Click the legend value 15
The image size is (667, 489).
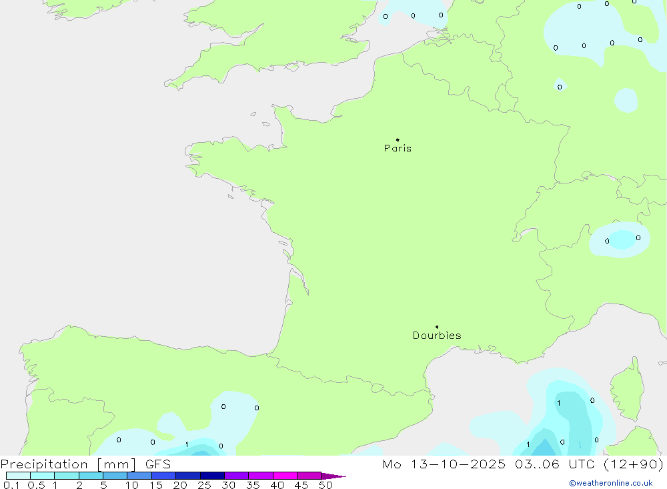coord(156,485)
